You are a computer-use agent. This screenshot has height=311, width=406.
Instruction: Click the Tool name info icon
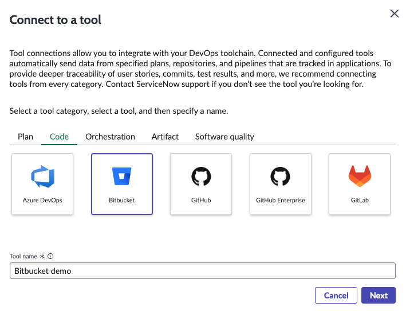(x=50, y=256)
